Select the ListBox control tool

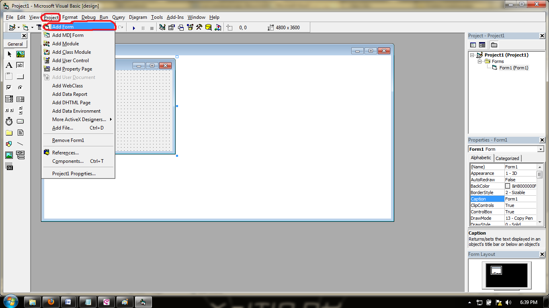(20, 99)
